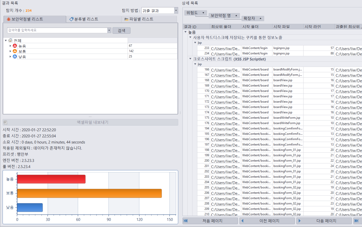Select result row 205 bookingForm_02.jsp
The height and width of the screenshot is (227, 362).
pyautogui.click(x=280, y=187)
